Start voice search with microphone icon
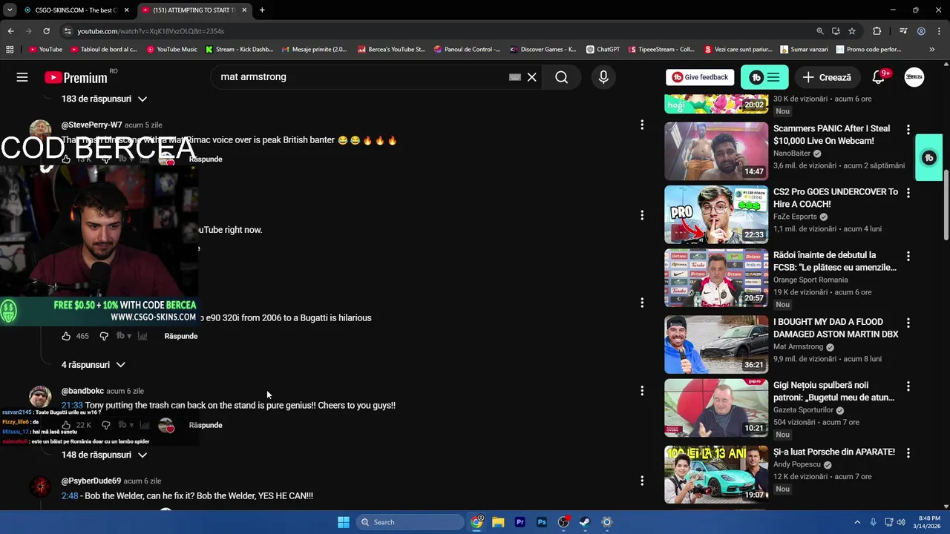Image resolution: width=950 pixels, height=534 pixels. coord(603,77)
